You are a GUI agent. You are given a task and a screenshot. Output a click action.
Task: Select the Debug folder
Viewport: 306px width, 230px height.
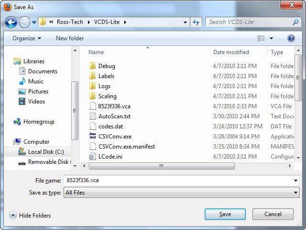(x=107, y=66)
